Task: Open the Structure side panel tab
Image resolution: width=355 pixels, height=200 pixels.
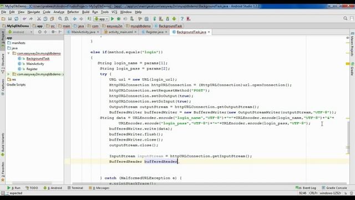Action: 3,63
